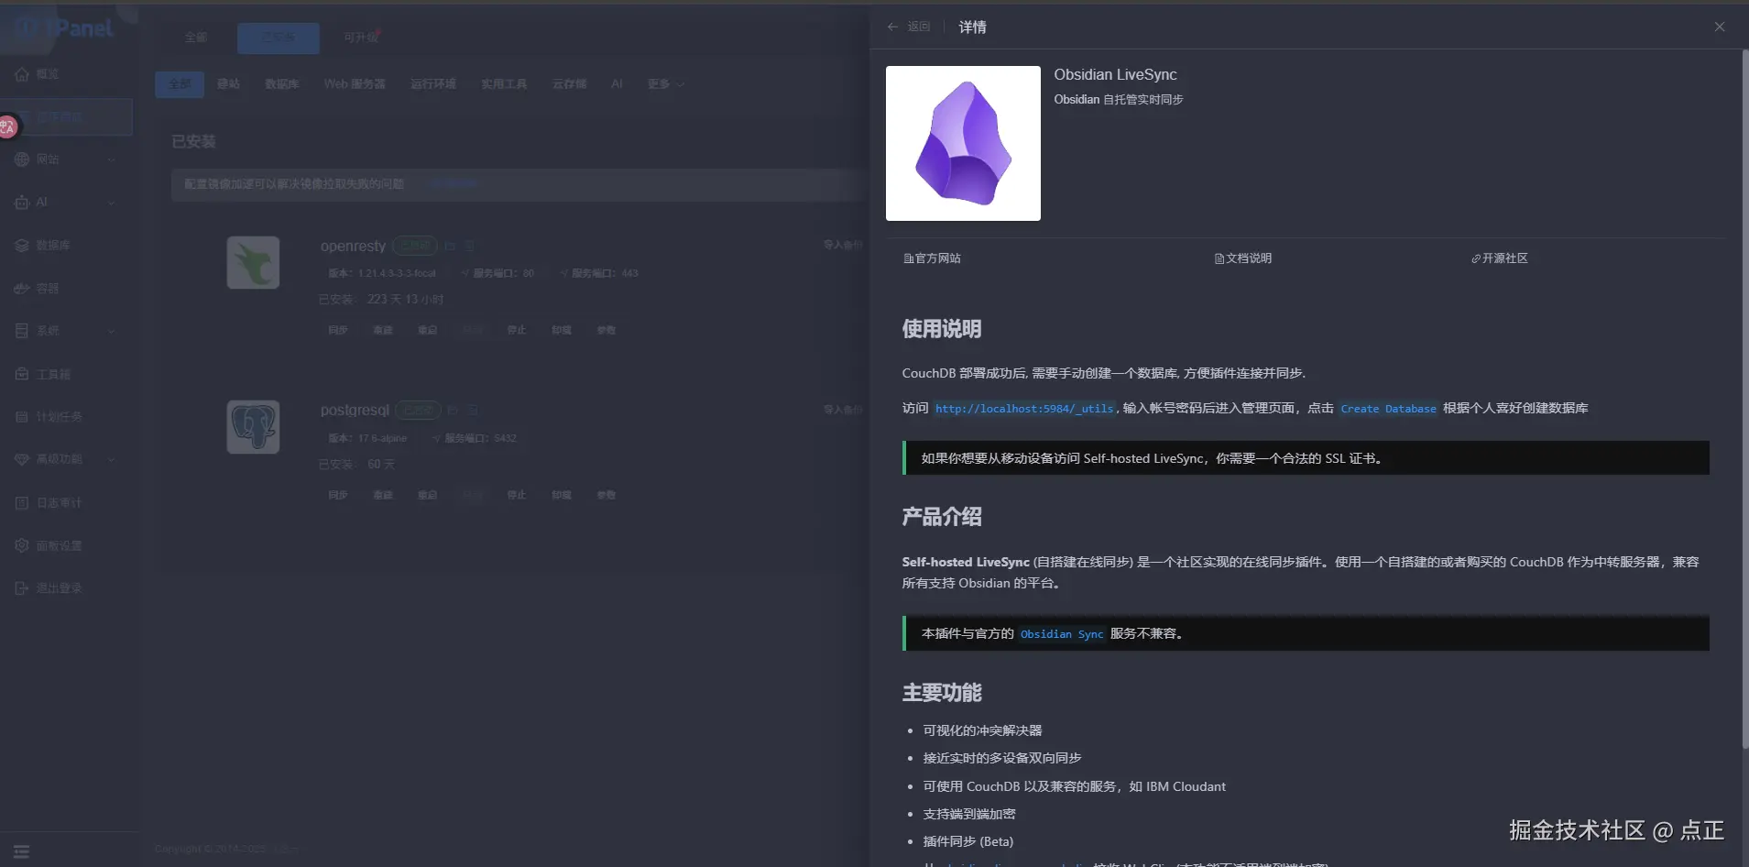Switch to the top 全部 apps tab

[196, 38]
